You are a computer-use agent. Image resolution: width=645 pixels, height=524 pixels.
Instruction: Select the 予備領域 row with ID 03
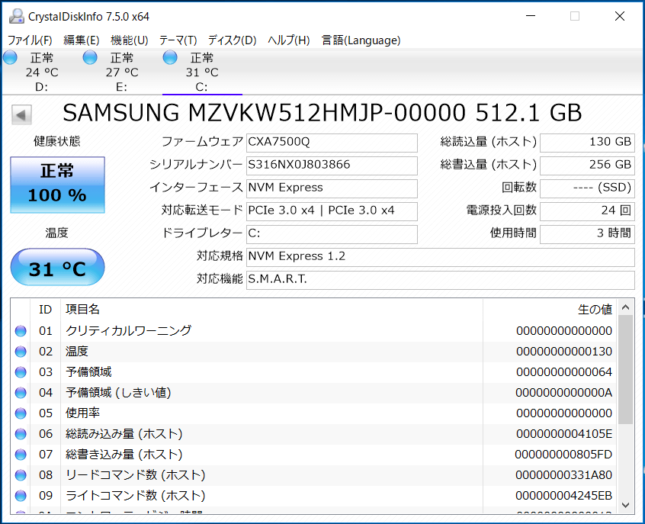pos(313,372)
